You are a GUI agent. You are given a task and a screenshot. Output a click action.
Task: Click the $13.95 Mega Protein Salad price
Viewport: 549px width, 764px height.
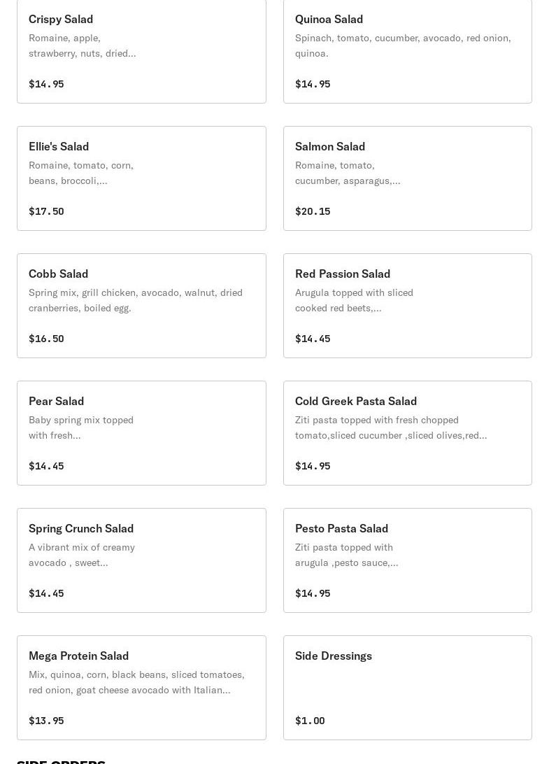tap(46, 721)
